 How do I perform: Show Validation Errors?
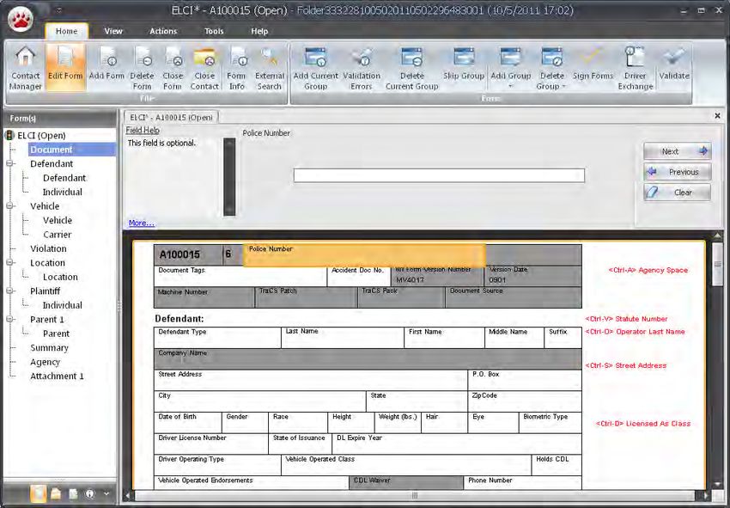tap(362, 69)
